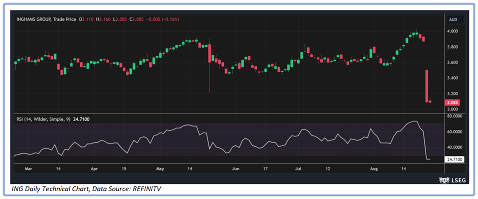Screen dimensions: 478x199
Task: Click the INGHAMS GROUP, Trade Price legend title
Action: (46, 19)
